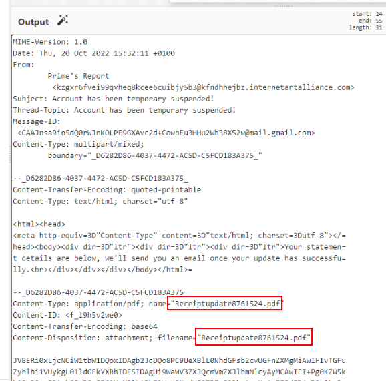Click on the Date header line
Viewport: 386px width, 381px height.
point(93,53)
